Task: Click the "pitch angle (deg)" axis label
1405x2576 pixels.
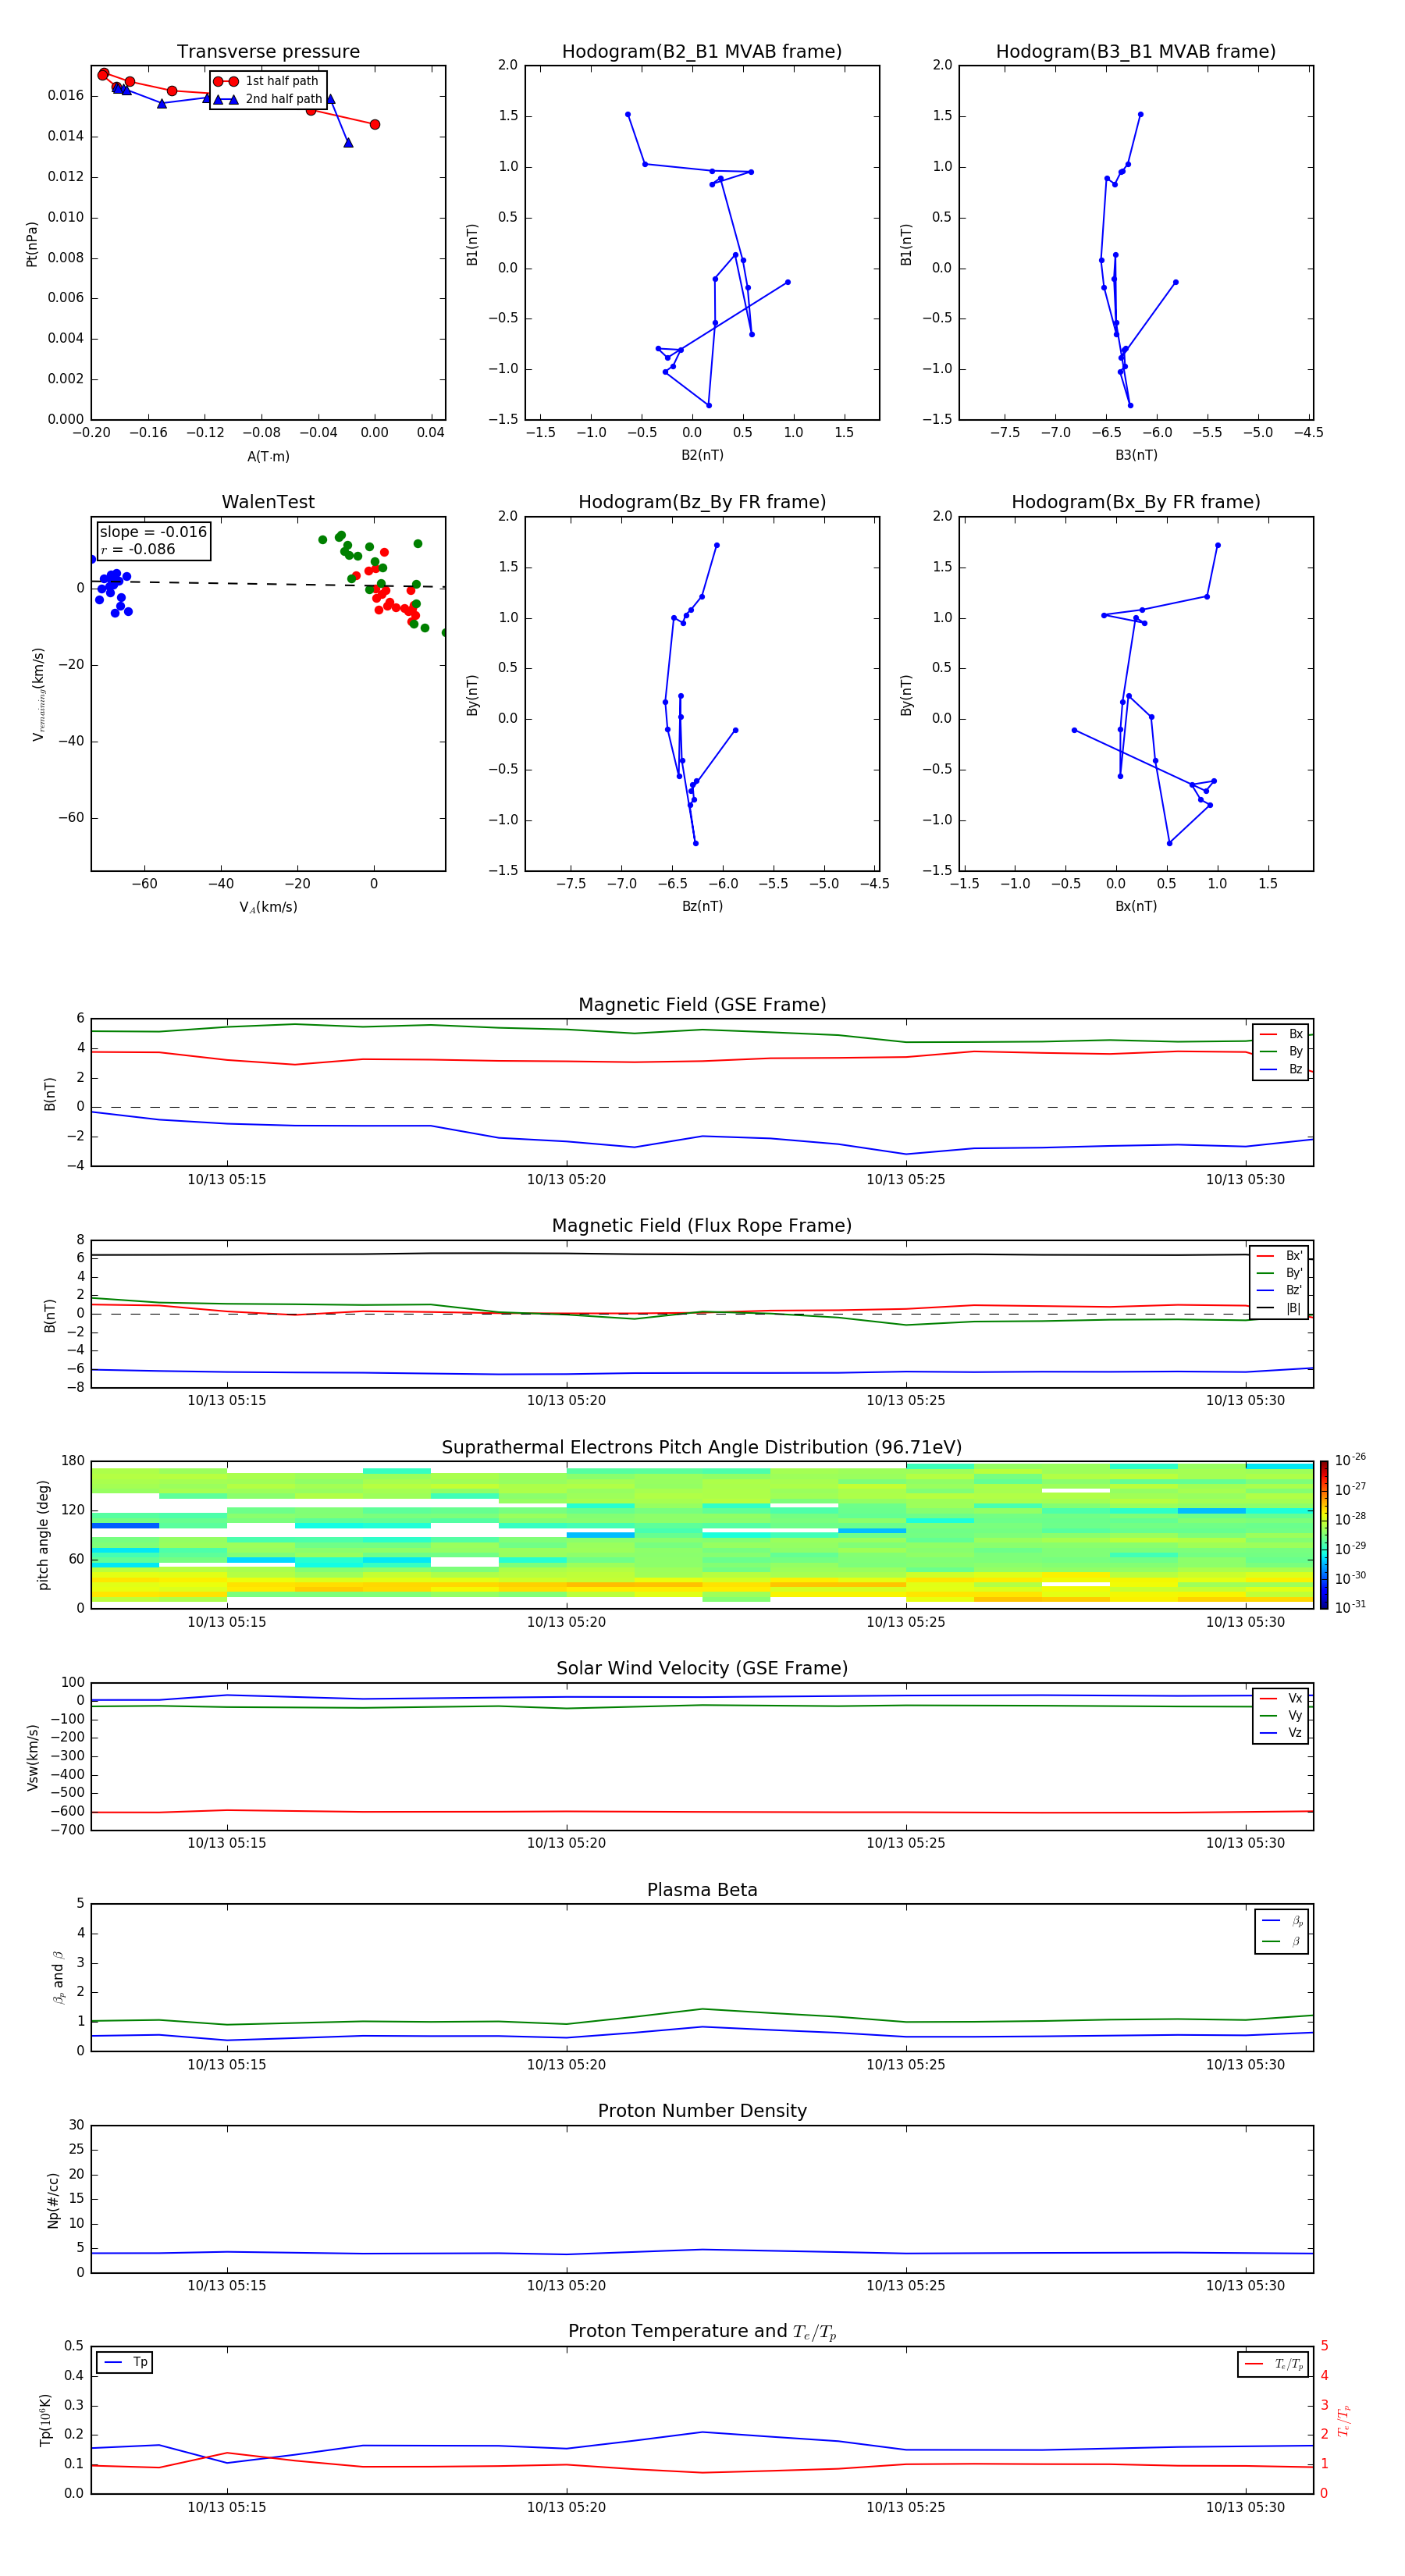Action: coord(43,1535)
